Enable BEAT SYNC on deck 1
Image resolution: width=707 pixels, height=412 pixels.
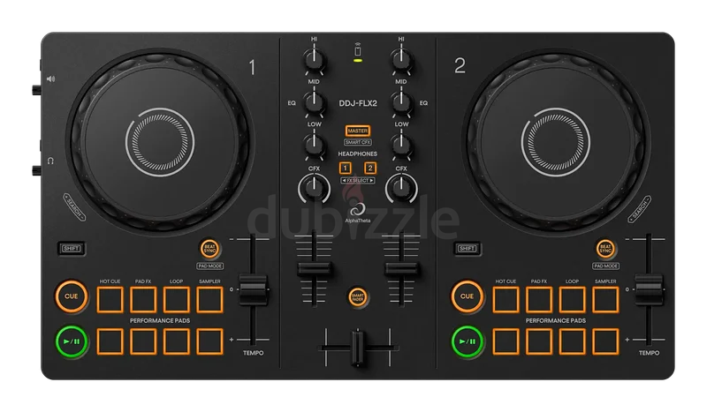209,249
